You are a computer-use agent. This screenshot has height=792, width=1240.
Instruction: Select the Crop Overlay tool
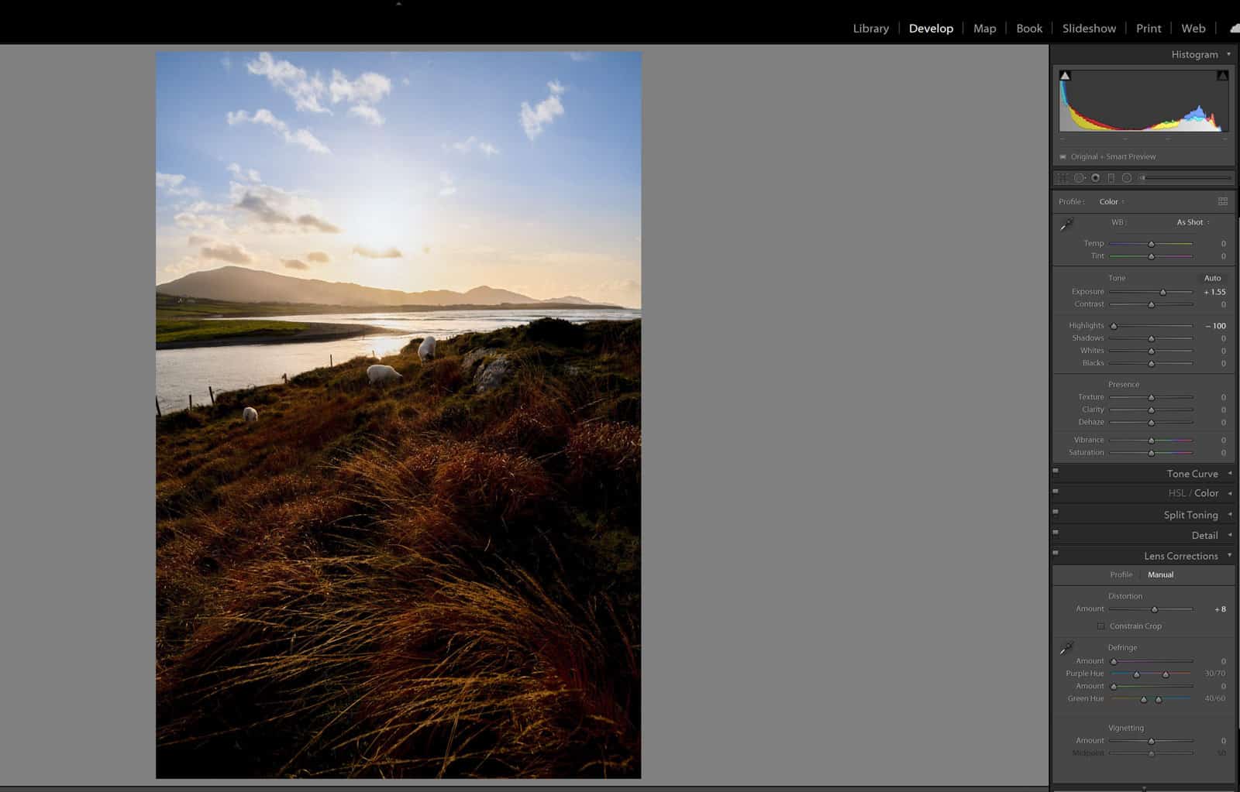pos(1060,177)
